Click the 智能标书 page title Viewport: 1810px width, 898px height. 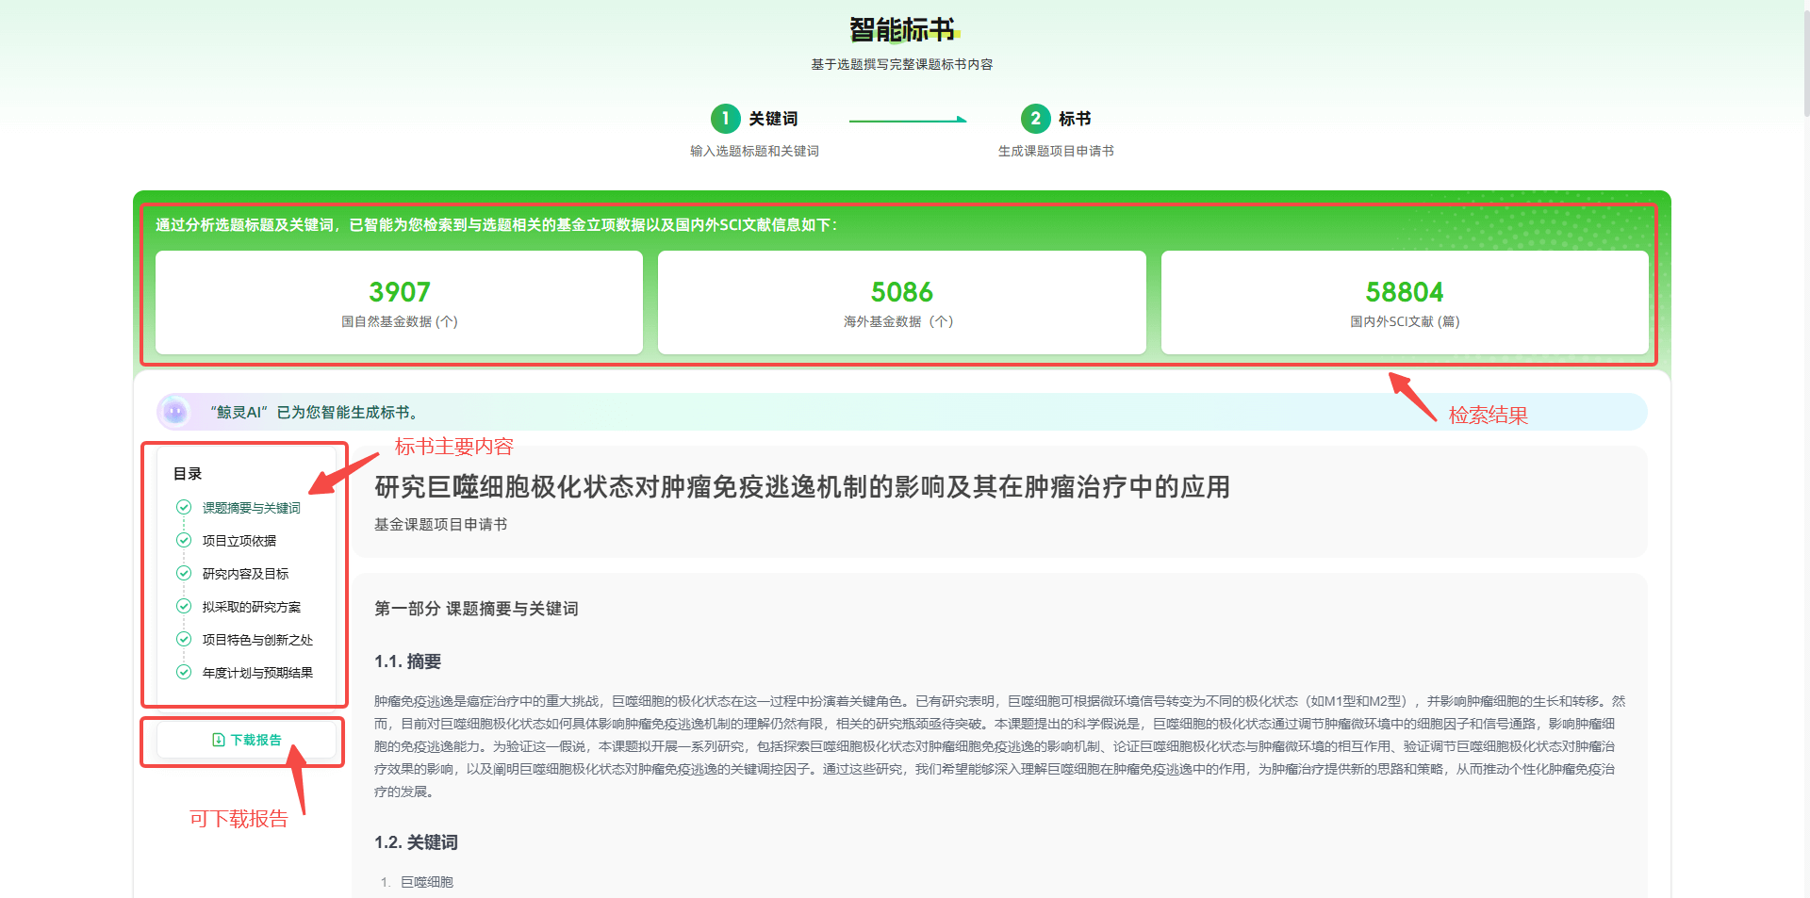(902, 29)
